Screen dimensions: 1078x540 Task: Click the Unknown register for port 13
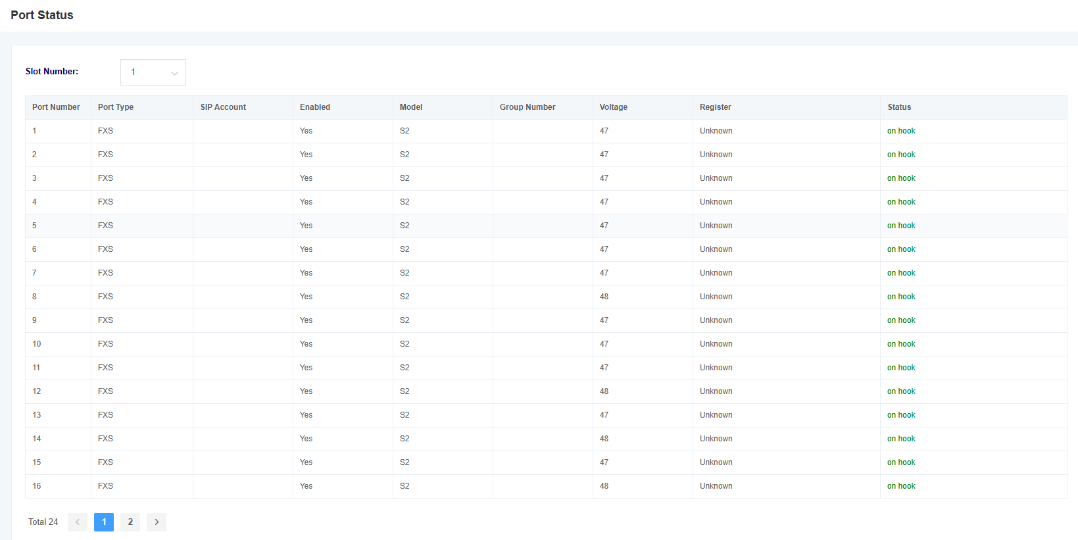pos(716,415)
